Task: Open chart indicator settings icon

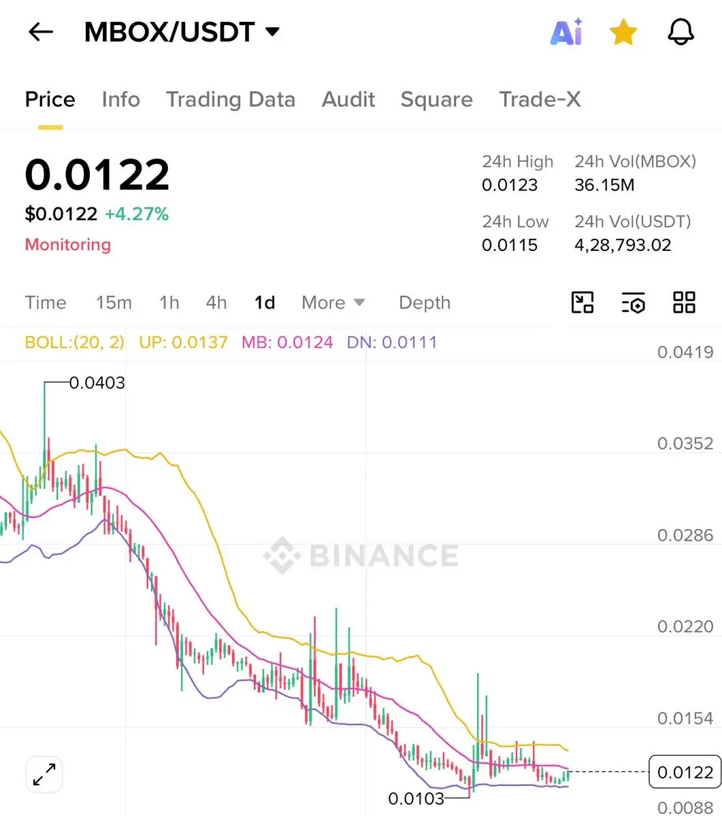Action: click(633, 302)
